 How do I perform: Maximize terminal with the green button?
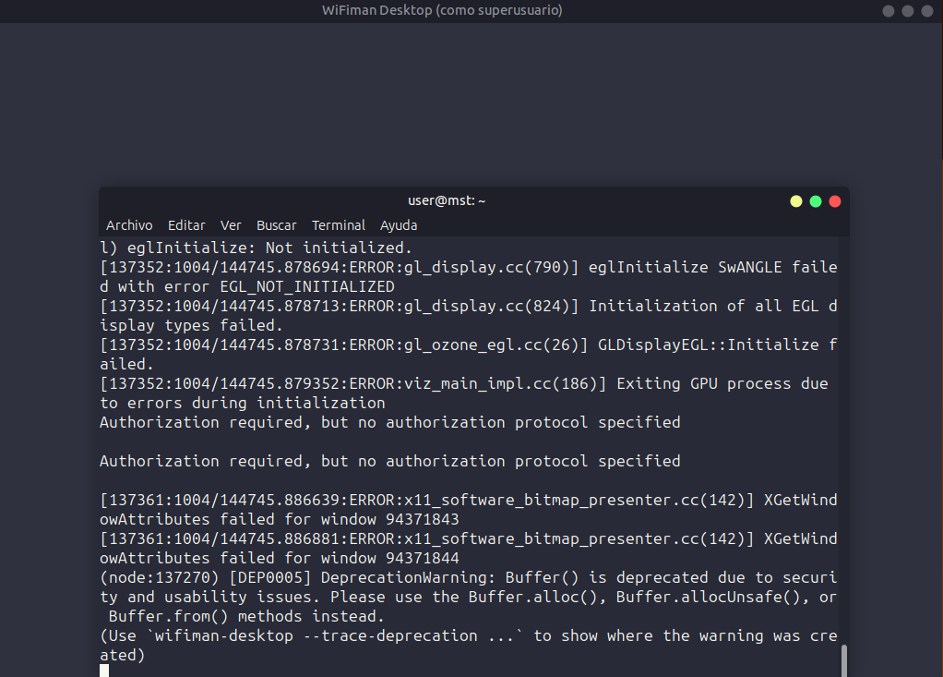816,201
